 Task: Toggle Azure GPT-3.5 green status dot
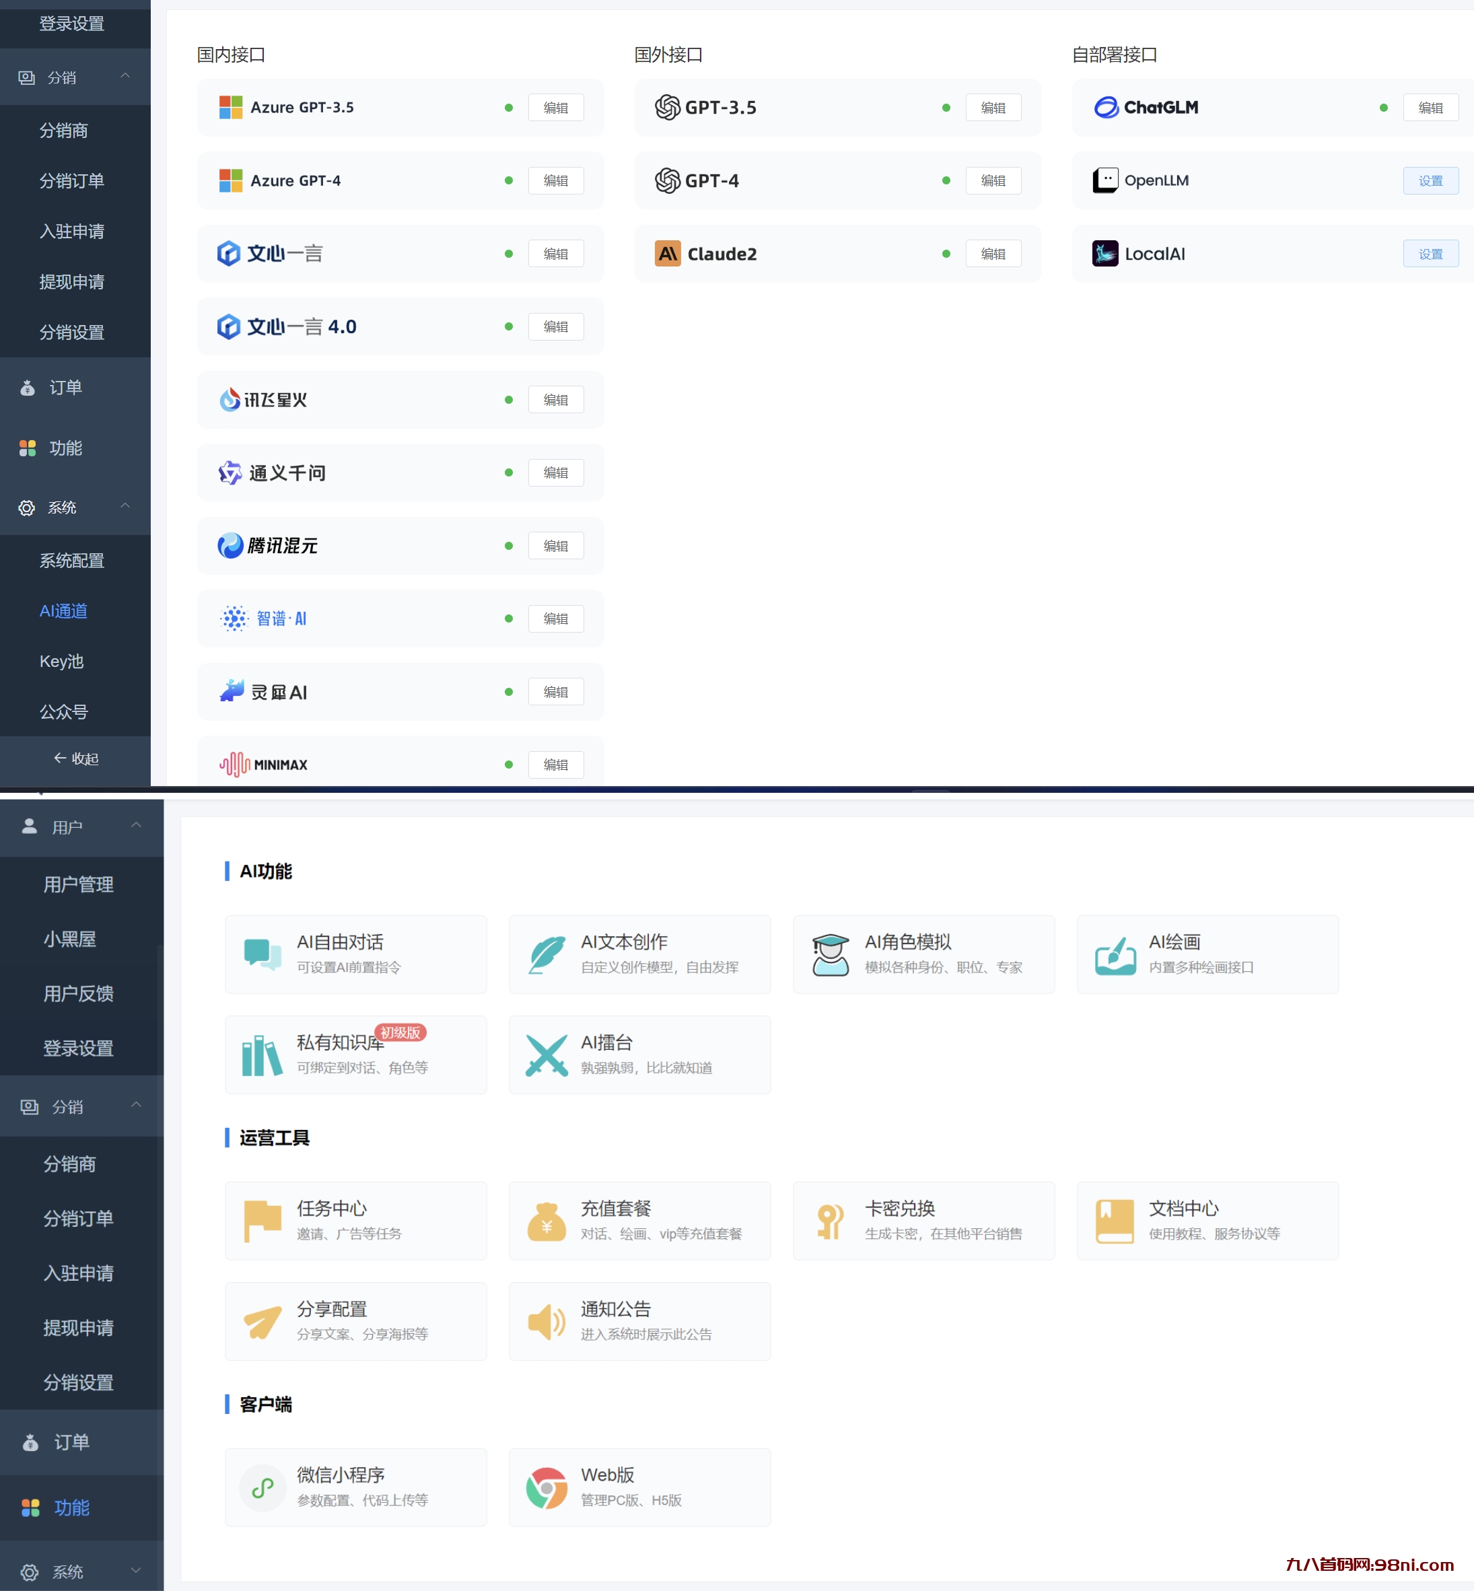coord(509,108)
